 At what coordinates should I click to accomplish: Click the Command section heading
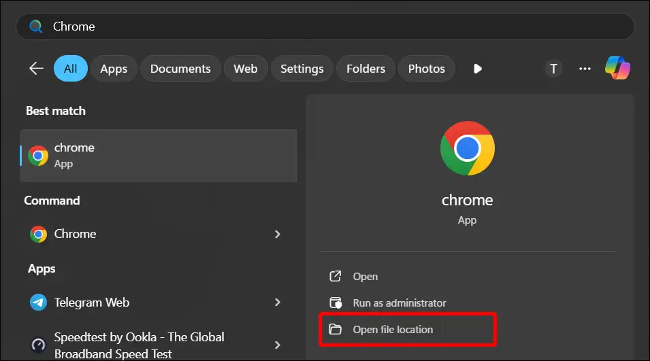click(52, 201)
